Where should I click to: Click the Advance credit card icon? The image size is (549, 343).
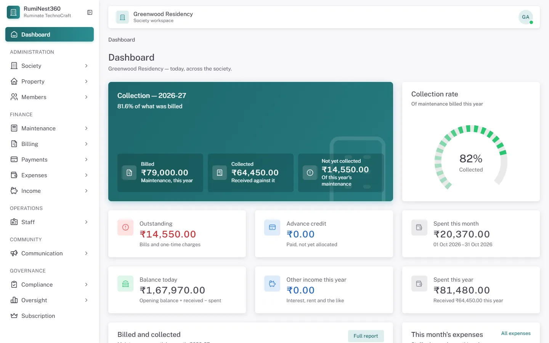tap(272, 228)
